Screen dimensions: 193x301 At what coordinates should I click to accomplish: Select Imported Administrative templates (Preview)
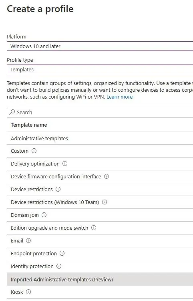(x=100, y=279)
